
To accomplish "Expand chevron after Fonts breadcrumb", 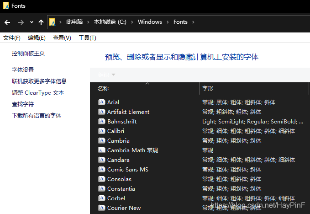I will 193,22.
